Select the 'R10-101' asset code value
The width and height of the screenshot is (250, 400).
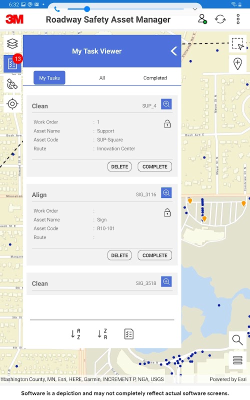point(106,228)
